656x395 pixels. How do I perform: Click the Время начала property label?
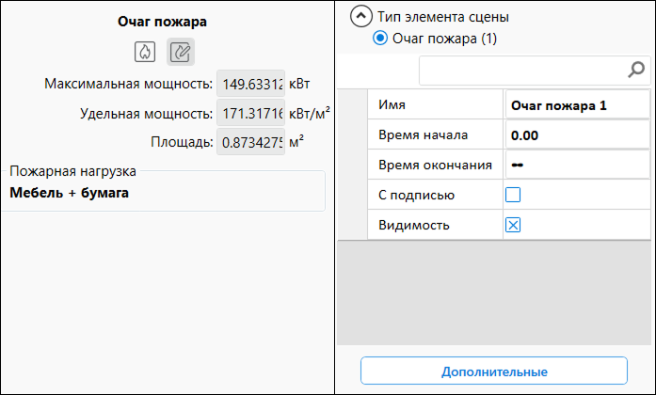point(423,135)
